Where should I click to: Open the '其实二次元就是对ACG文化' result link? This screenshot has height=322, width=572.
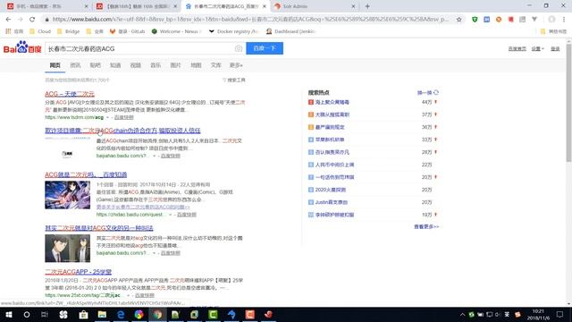[99, 228]
